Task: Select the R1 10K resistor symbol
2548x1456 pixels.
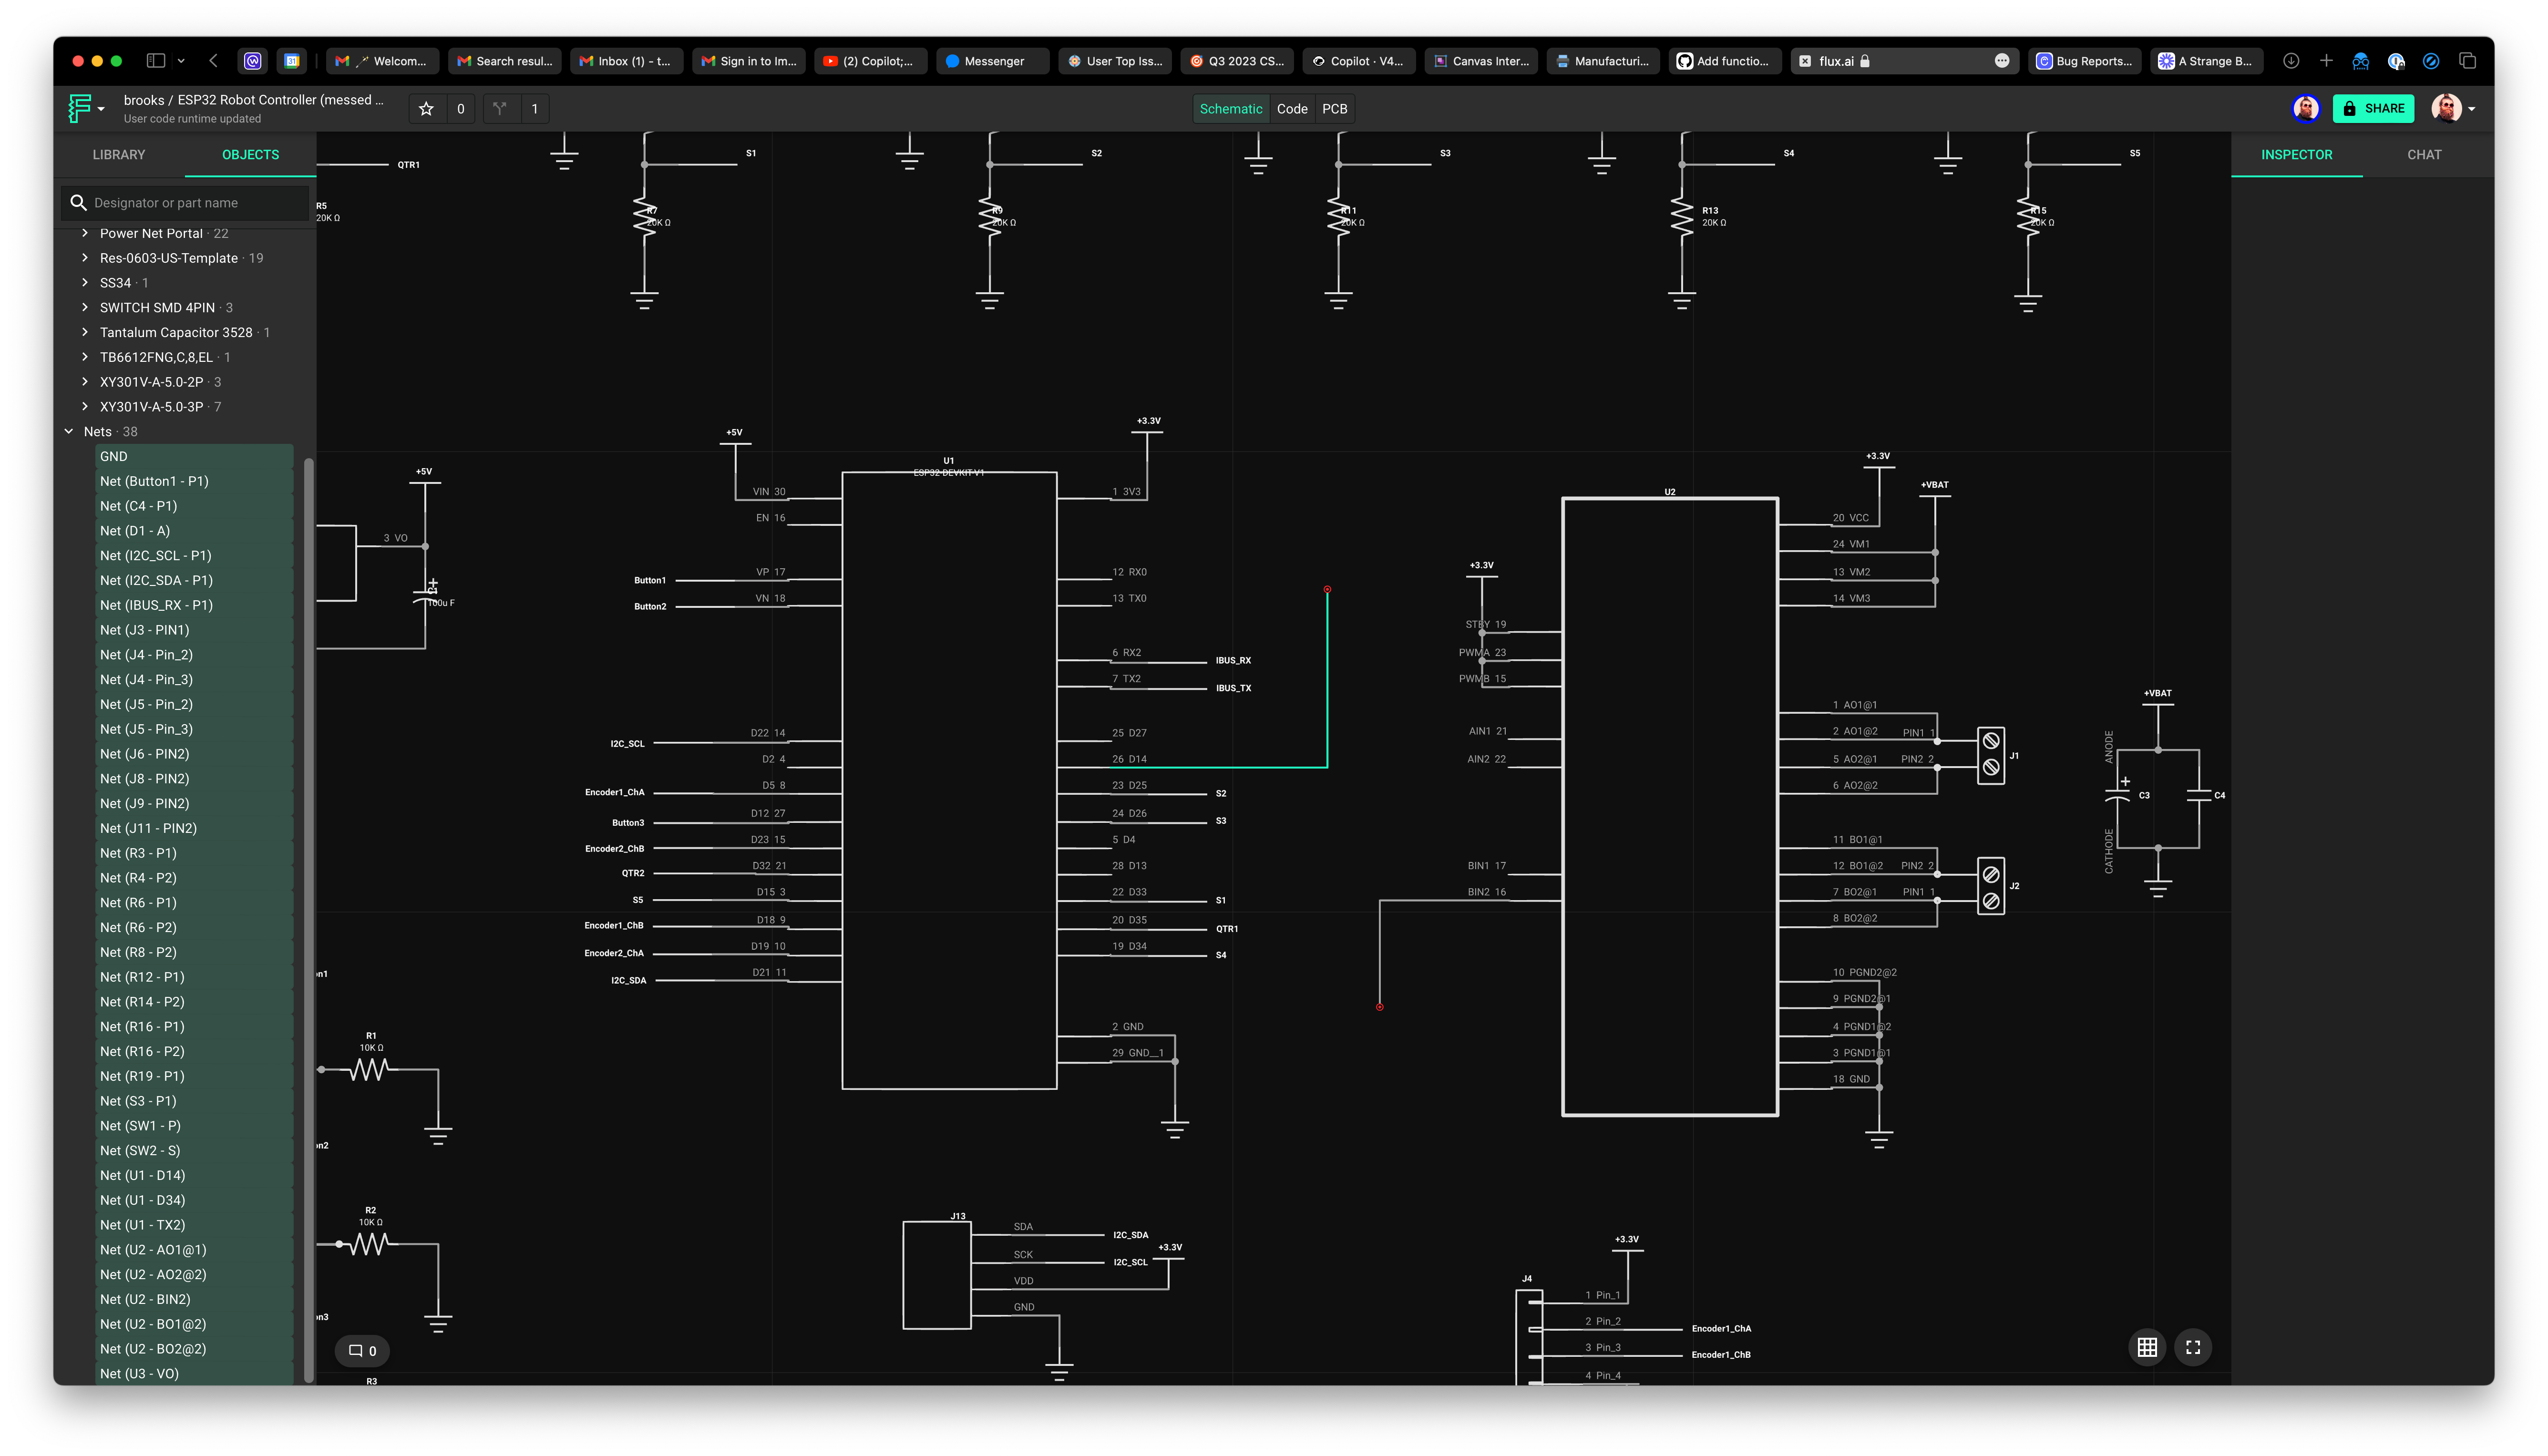Action: 370,1070
